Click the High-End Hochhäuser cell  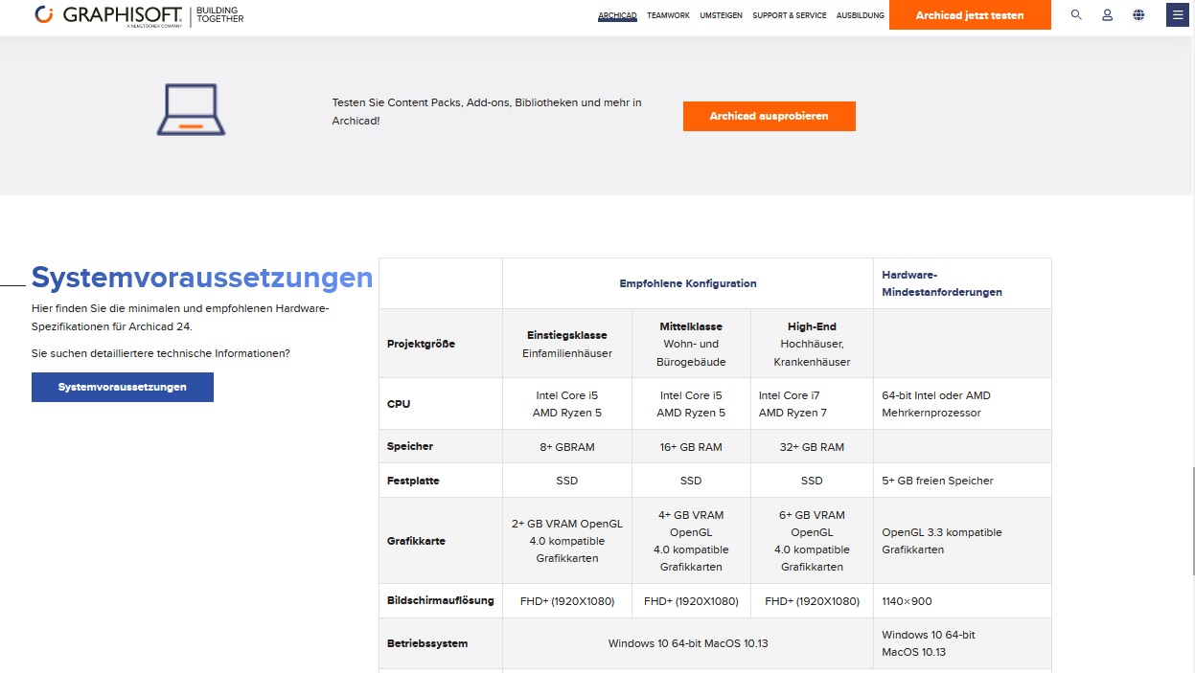pos(812,344)
